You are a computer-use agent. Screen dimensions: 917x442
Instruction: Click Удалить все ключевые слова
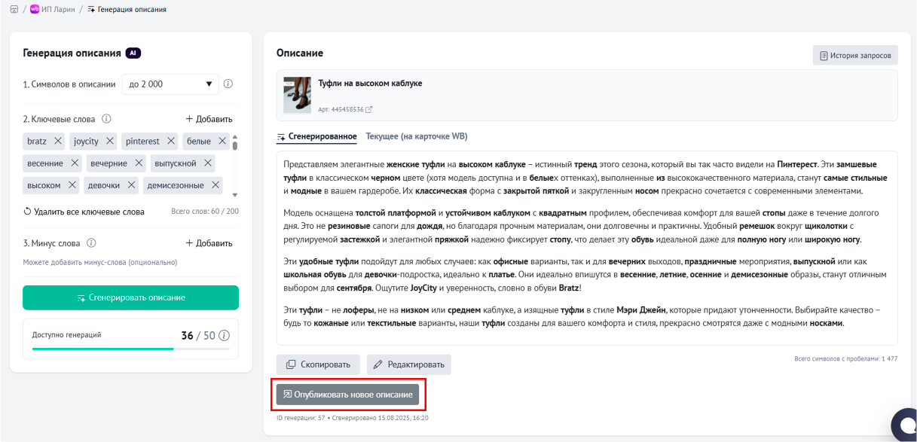click(84, 212)
